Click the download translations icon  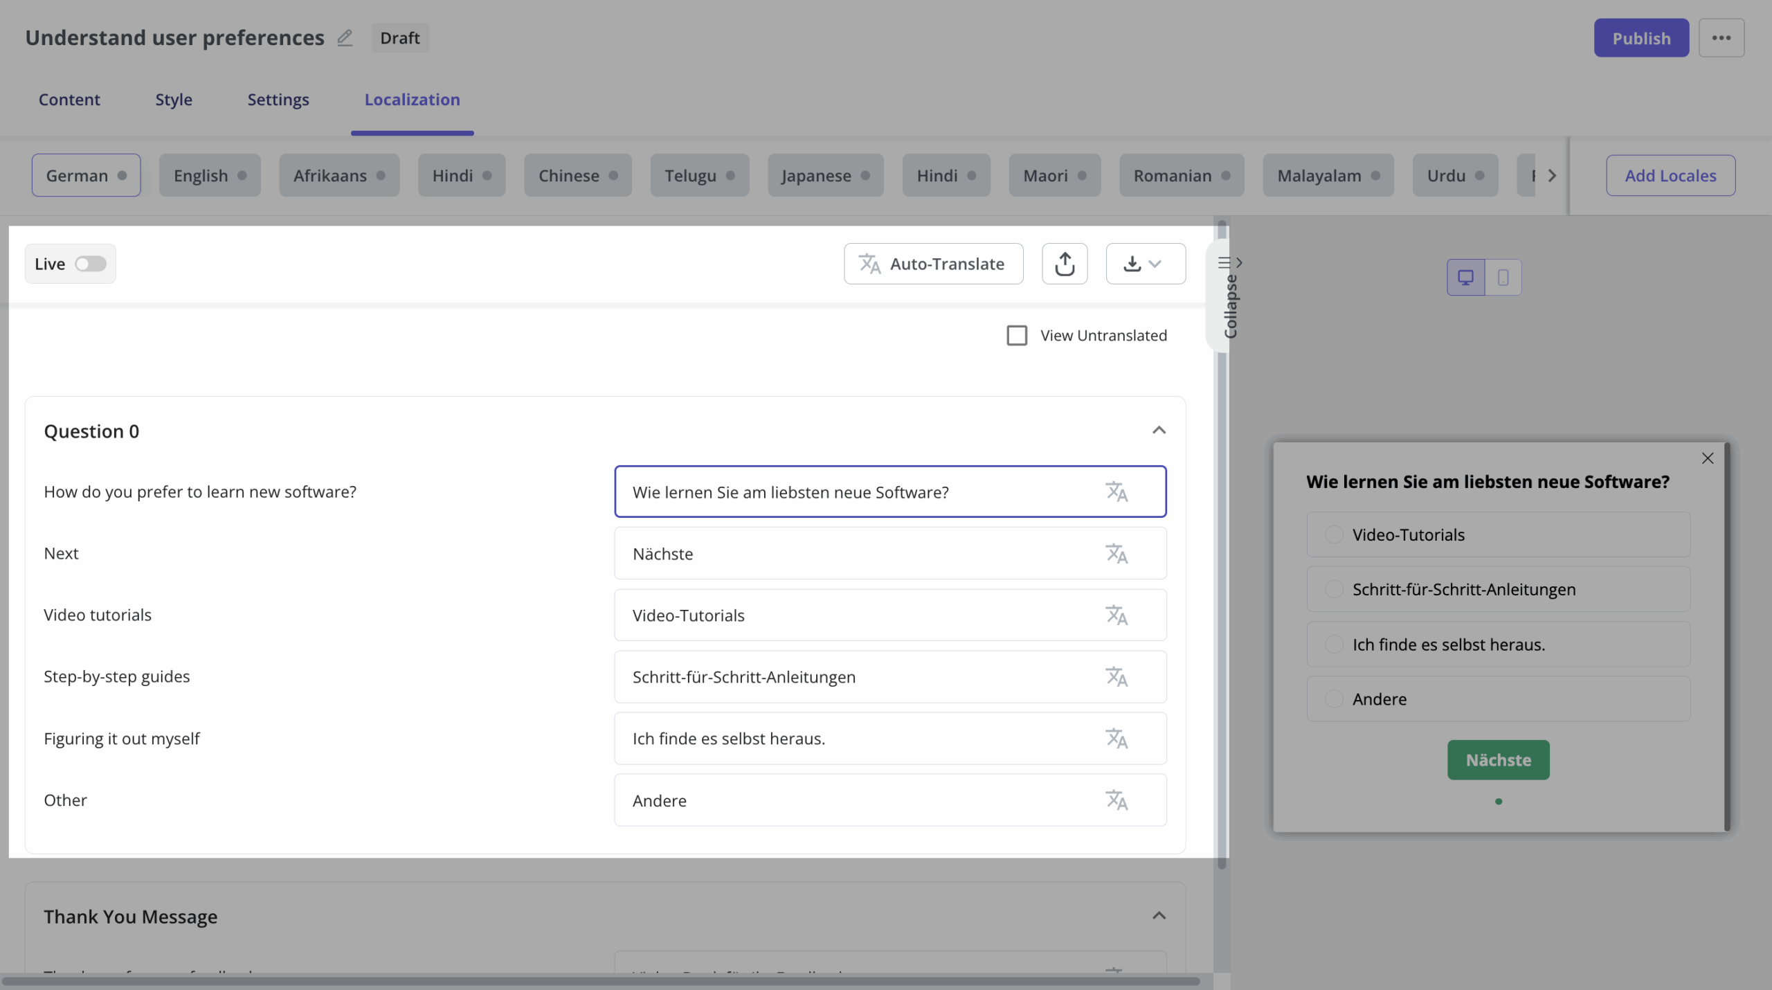click(1132, 264)
